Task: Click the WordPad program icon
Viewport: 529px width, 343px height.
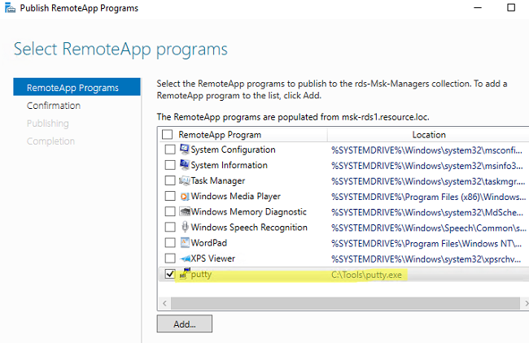Action: (185, 242)
